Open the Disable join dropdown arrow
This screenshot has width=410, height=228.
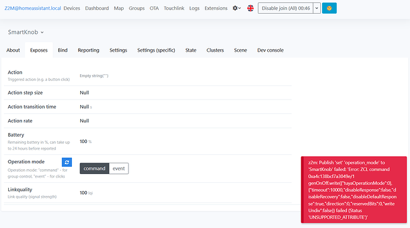317,8
